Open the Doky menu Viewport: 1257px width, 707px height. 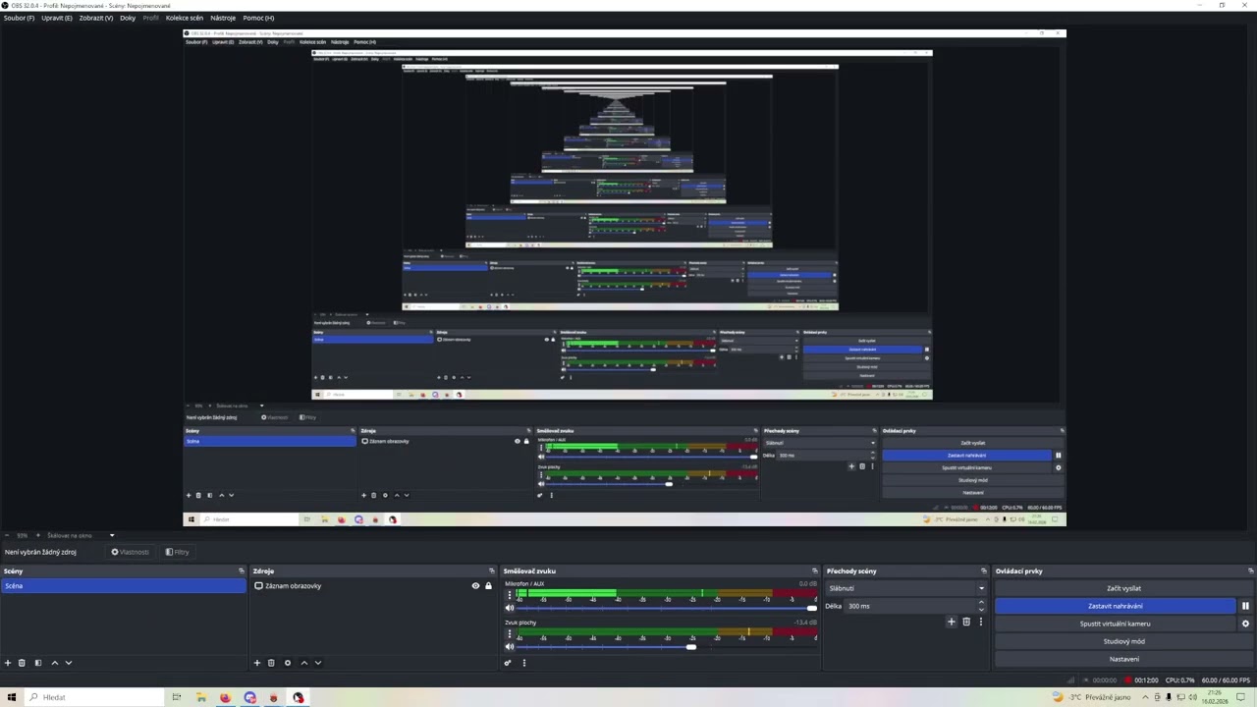(x=128, y=18)
